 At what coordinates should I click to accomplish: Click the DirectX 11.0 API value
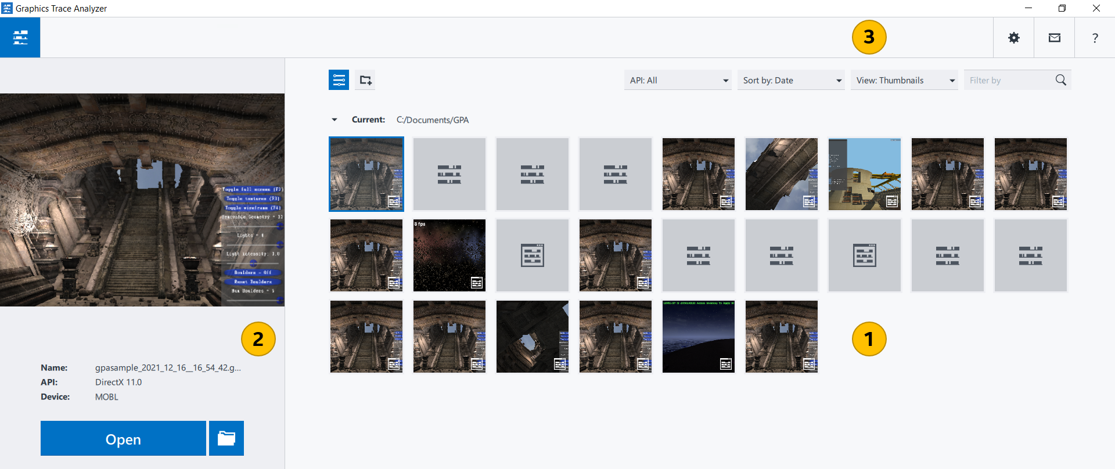pyautogui.click(x=118, y=382)
